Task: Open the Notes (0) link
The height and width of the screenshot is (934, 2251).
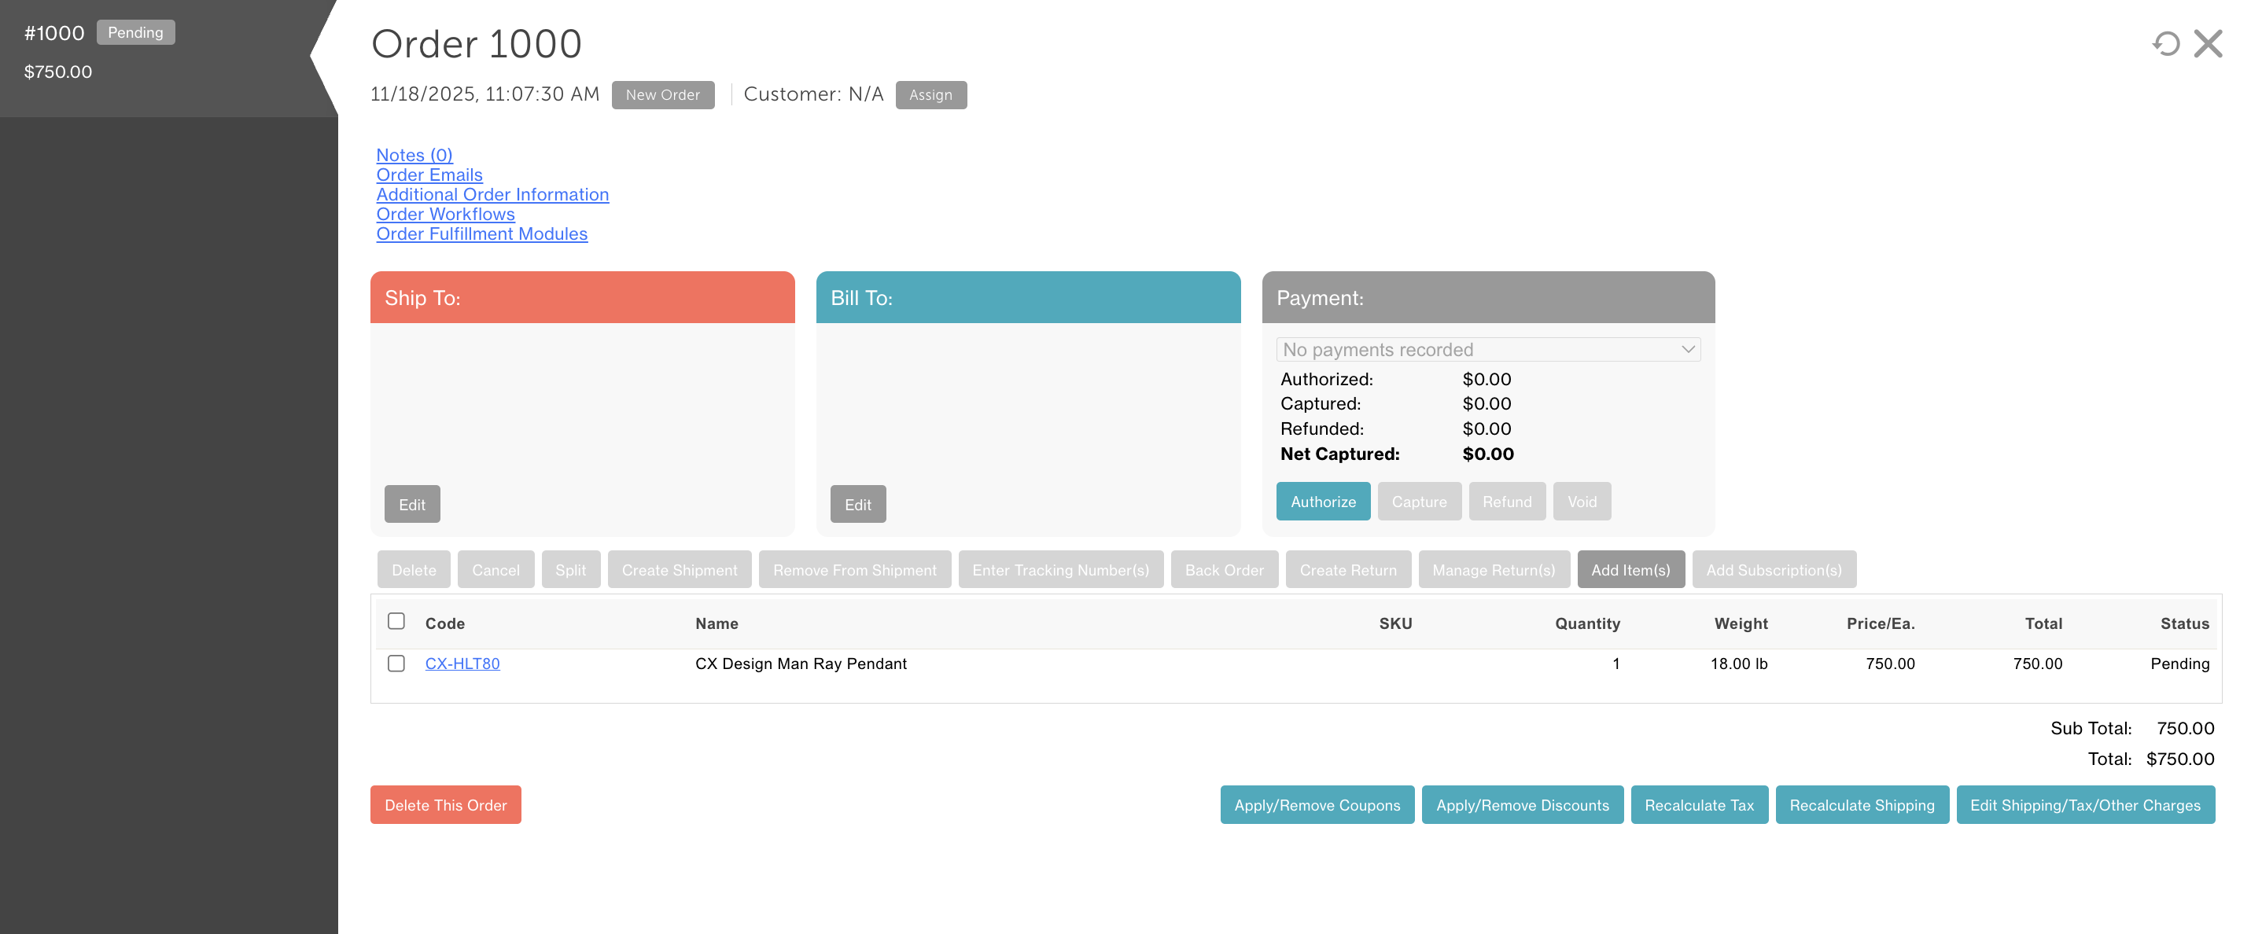Action: [x=414, y=155]
